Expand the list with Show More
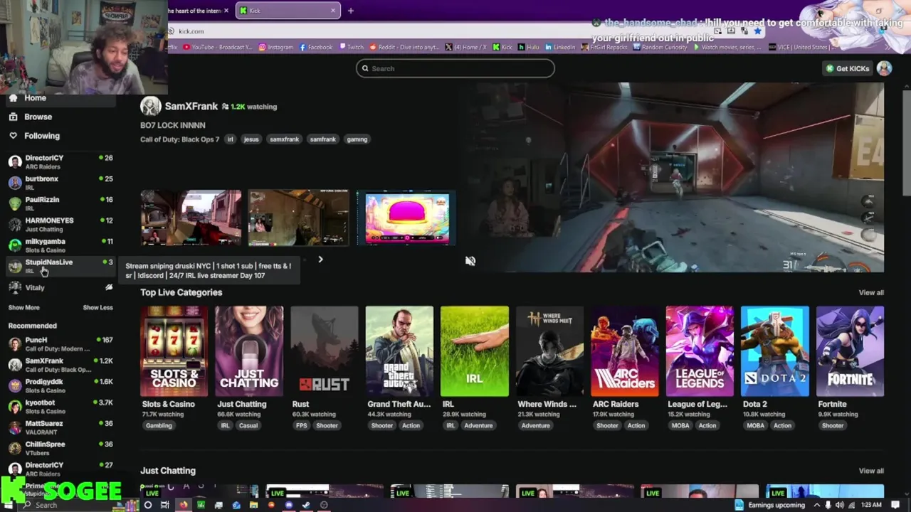The width and height of the screenshot is (911, 512). [23, 308]
